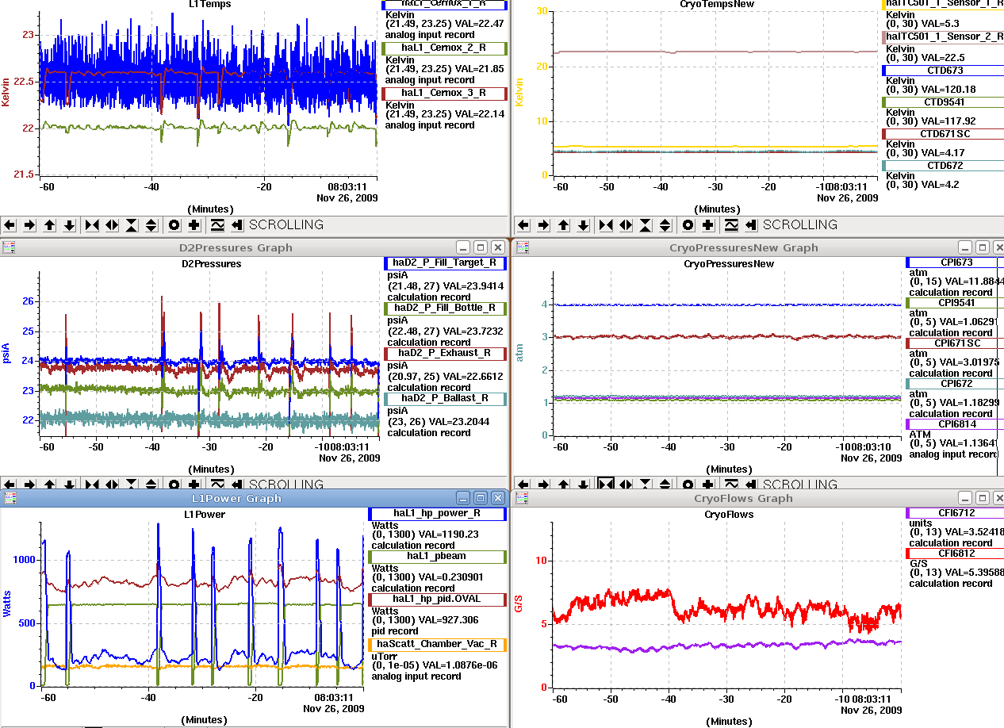Open window menu icon of L1Power Graph
This screenshot has width=1004, height=728.
(10, 498)
